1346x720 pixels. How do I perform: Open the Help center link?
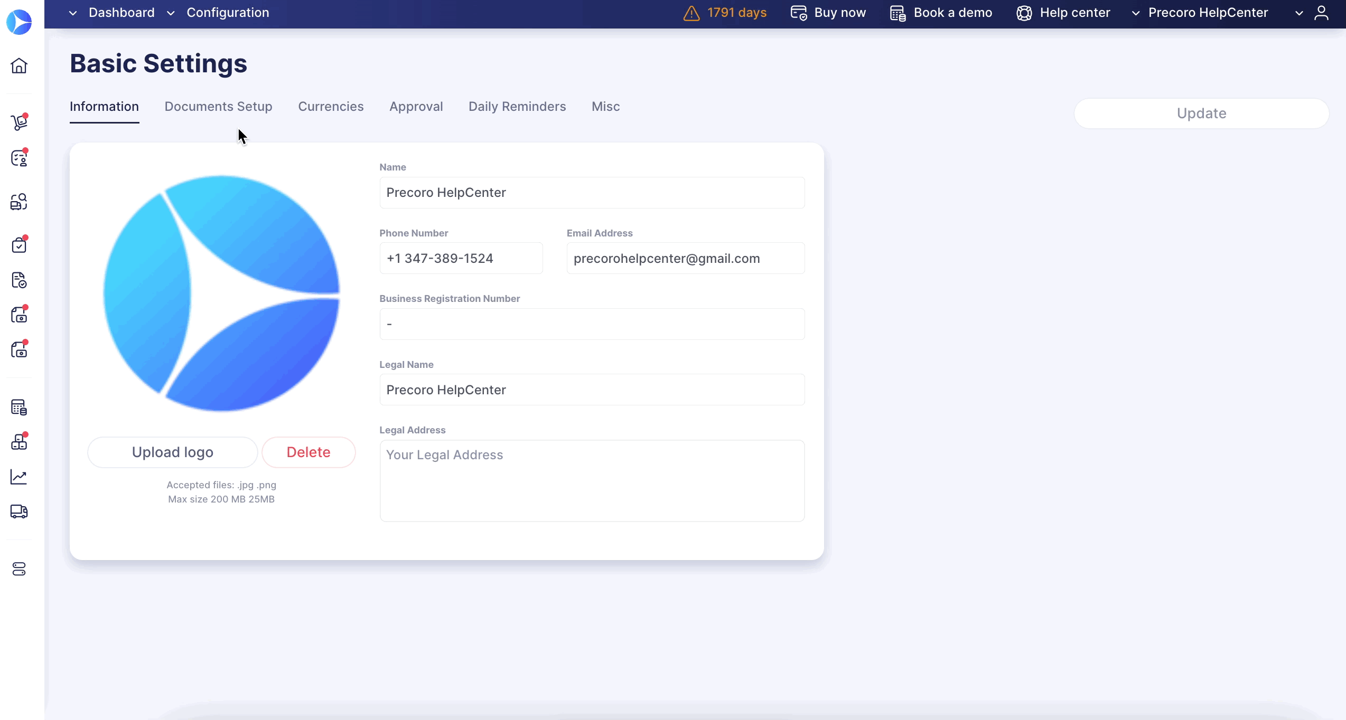pyautogui.click(x=1075, y=13)
